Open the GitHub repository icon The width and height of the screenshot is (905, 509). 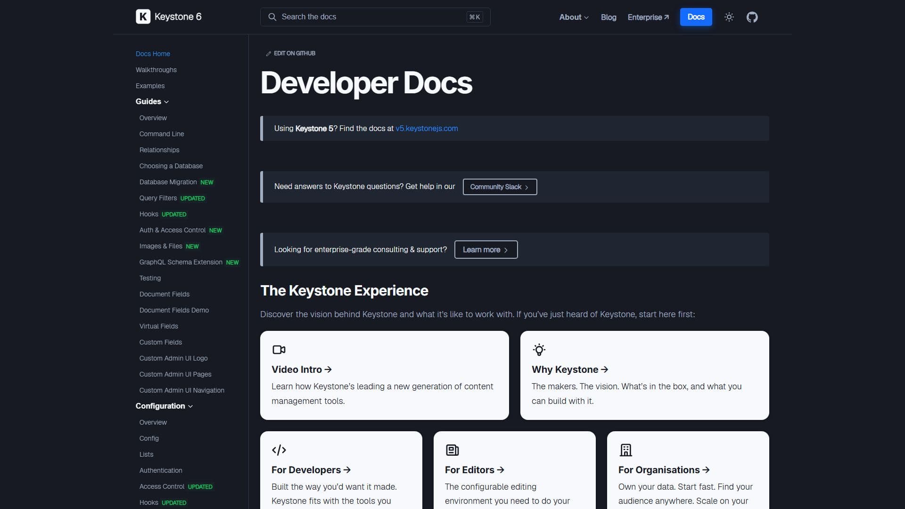752,17
